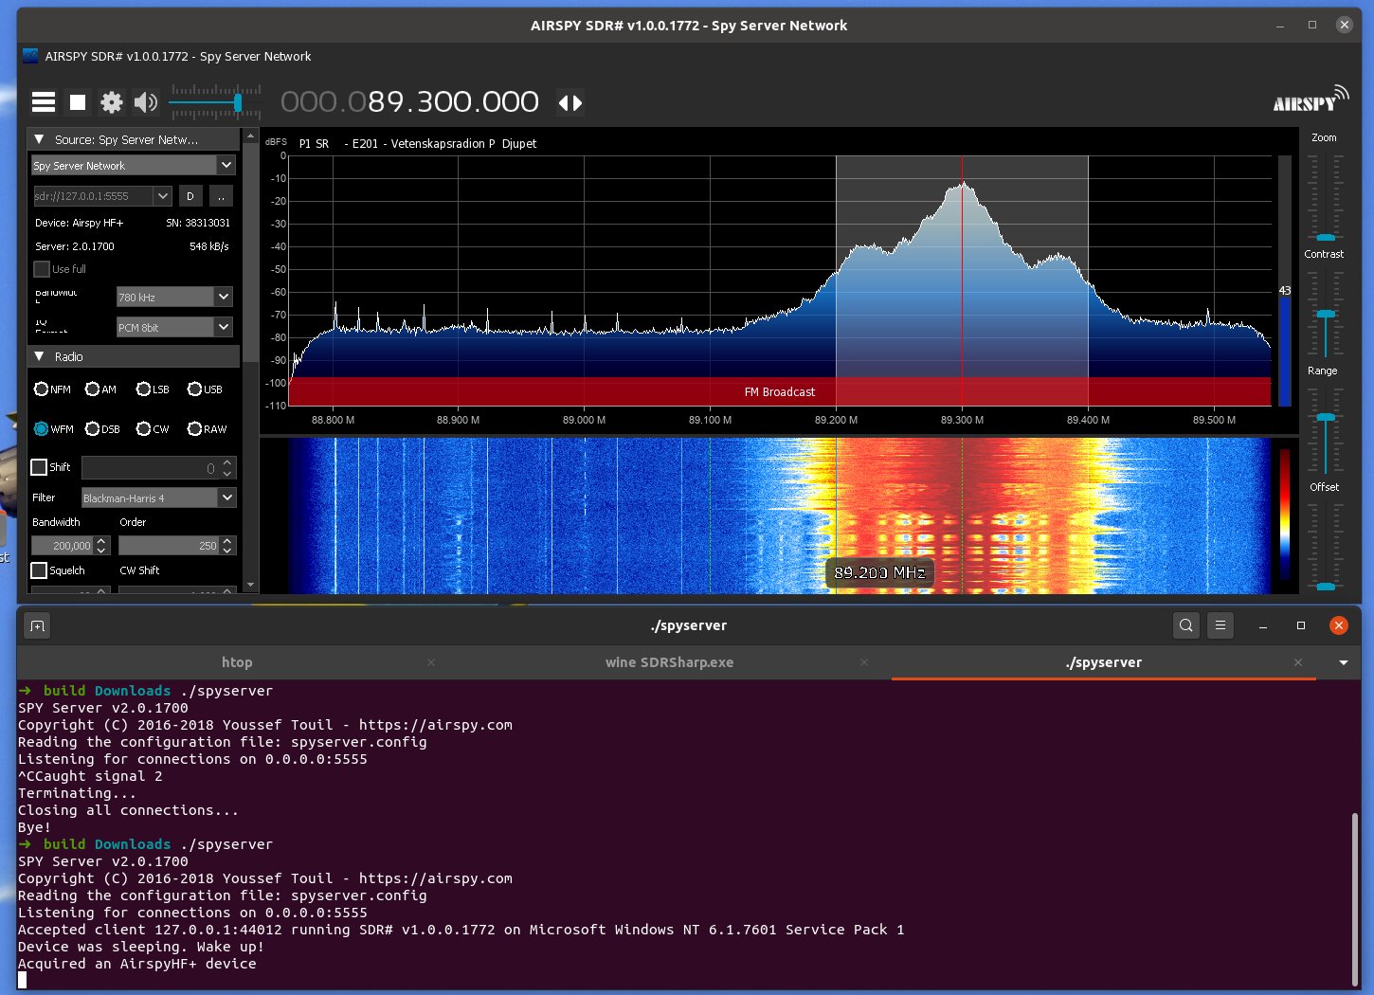
Task: Open the terminal hamburger menu
Action: 1220,625
